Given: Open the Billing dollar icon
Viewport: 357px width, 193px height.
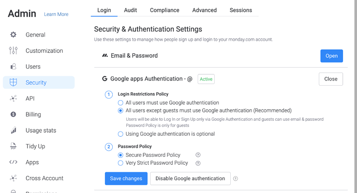Looking at the screenshot, I should click(x=13, y=114).
